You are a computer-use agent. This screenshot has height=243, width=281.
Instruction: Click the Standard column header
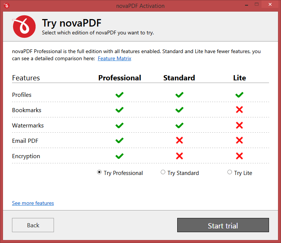point(179,78)
